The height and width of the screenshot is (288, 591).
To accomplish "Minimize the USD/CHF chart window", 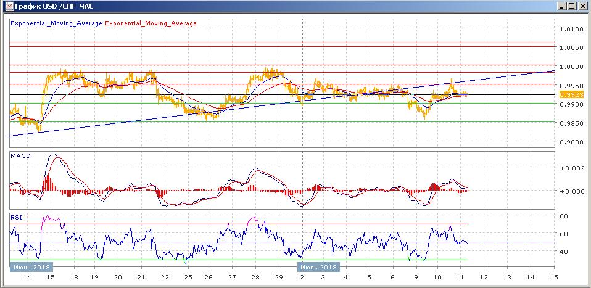I will pyautogui.click(x=560, y=6).
